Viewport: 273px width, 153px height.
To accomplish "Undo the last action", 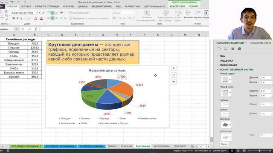I will (x=12, y=2).
